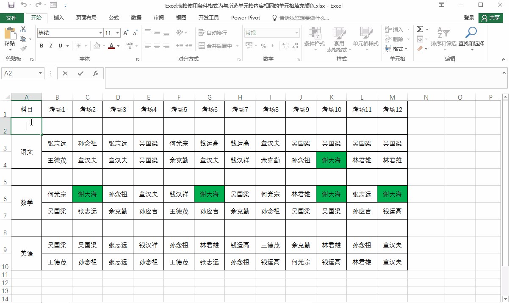Click the Clear eraser icon
The width and height of the screenshot is (509, 303).
[420, 49]
